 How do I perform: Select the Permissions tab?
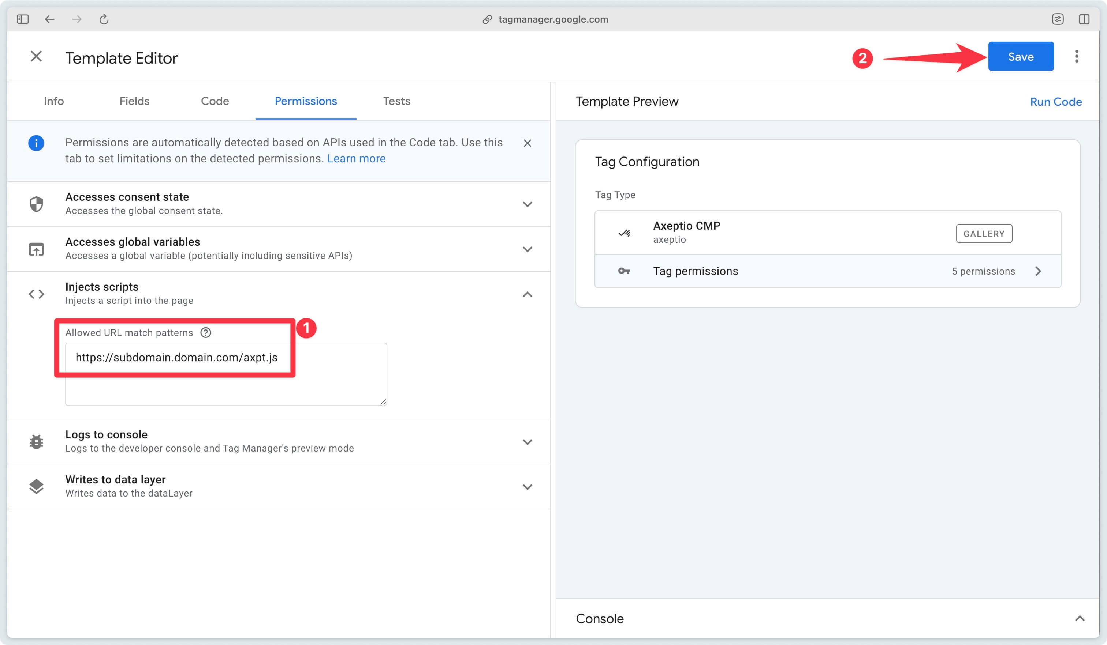[306, 101]
